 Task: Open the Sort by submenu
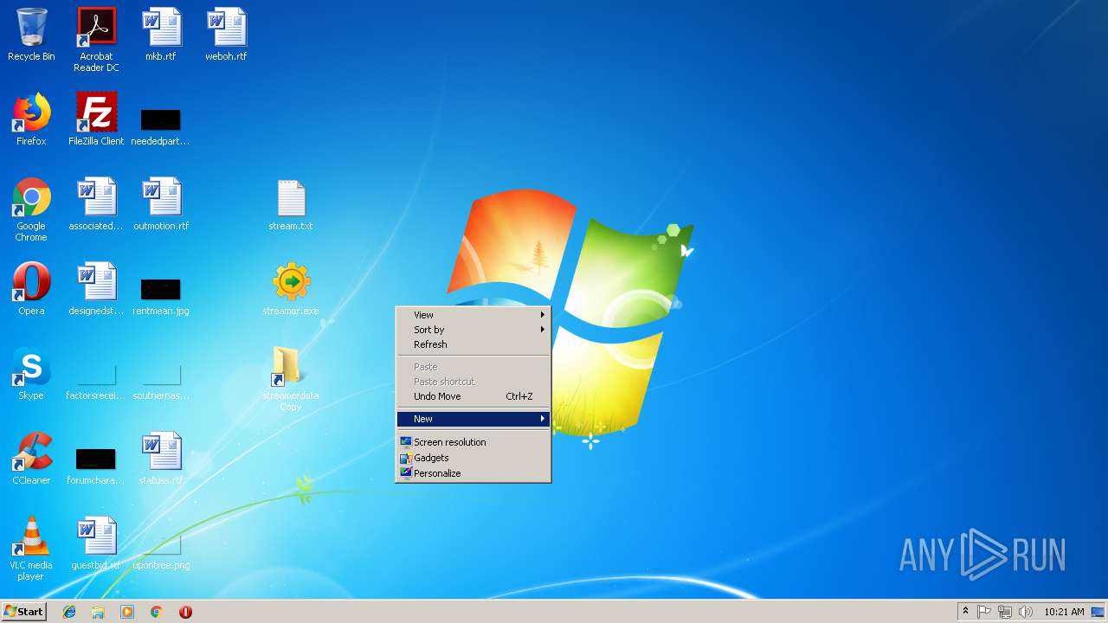click(x=473, y=330)
